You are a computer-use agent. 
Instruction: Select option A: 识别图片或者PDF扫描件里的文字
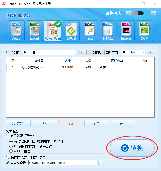click(x=11, y=142)
